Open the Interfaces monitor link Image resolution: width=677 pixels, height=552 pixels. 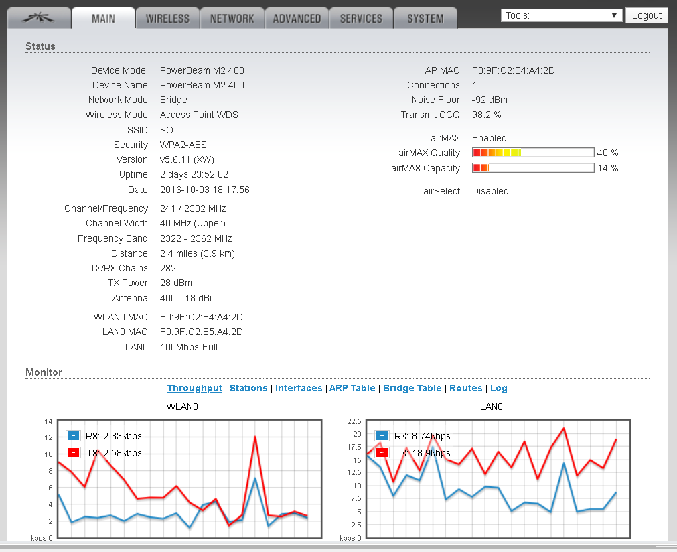point(299,388)
